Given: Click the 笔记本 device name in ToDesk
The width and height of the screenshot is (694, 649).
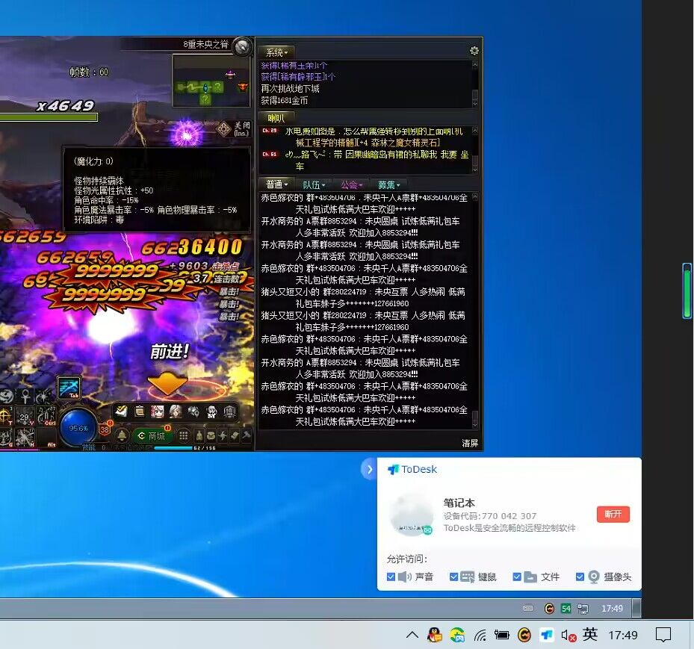Looking at the screenshot, I should (459, 503).
